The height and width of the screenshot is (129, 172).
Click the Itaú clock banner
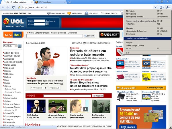13,35
